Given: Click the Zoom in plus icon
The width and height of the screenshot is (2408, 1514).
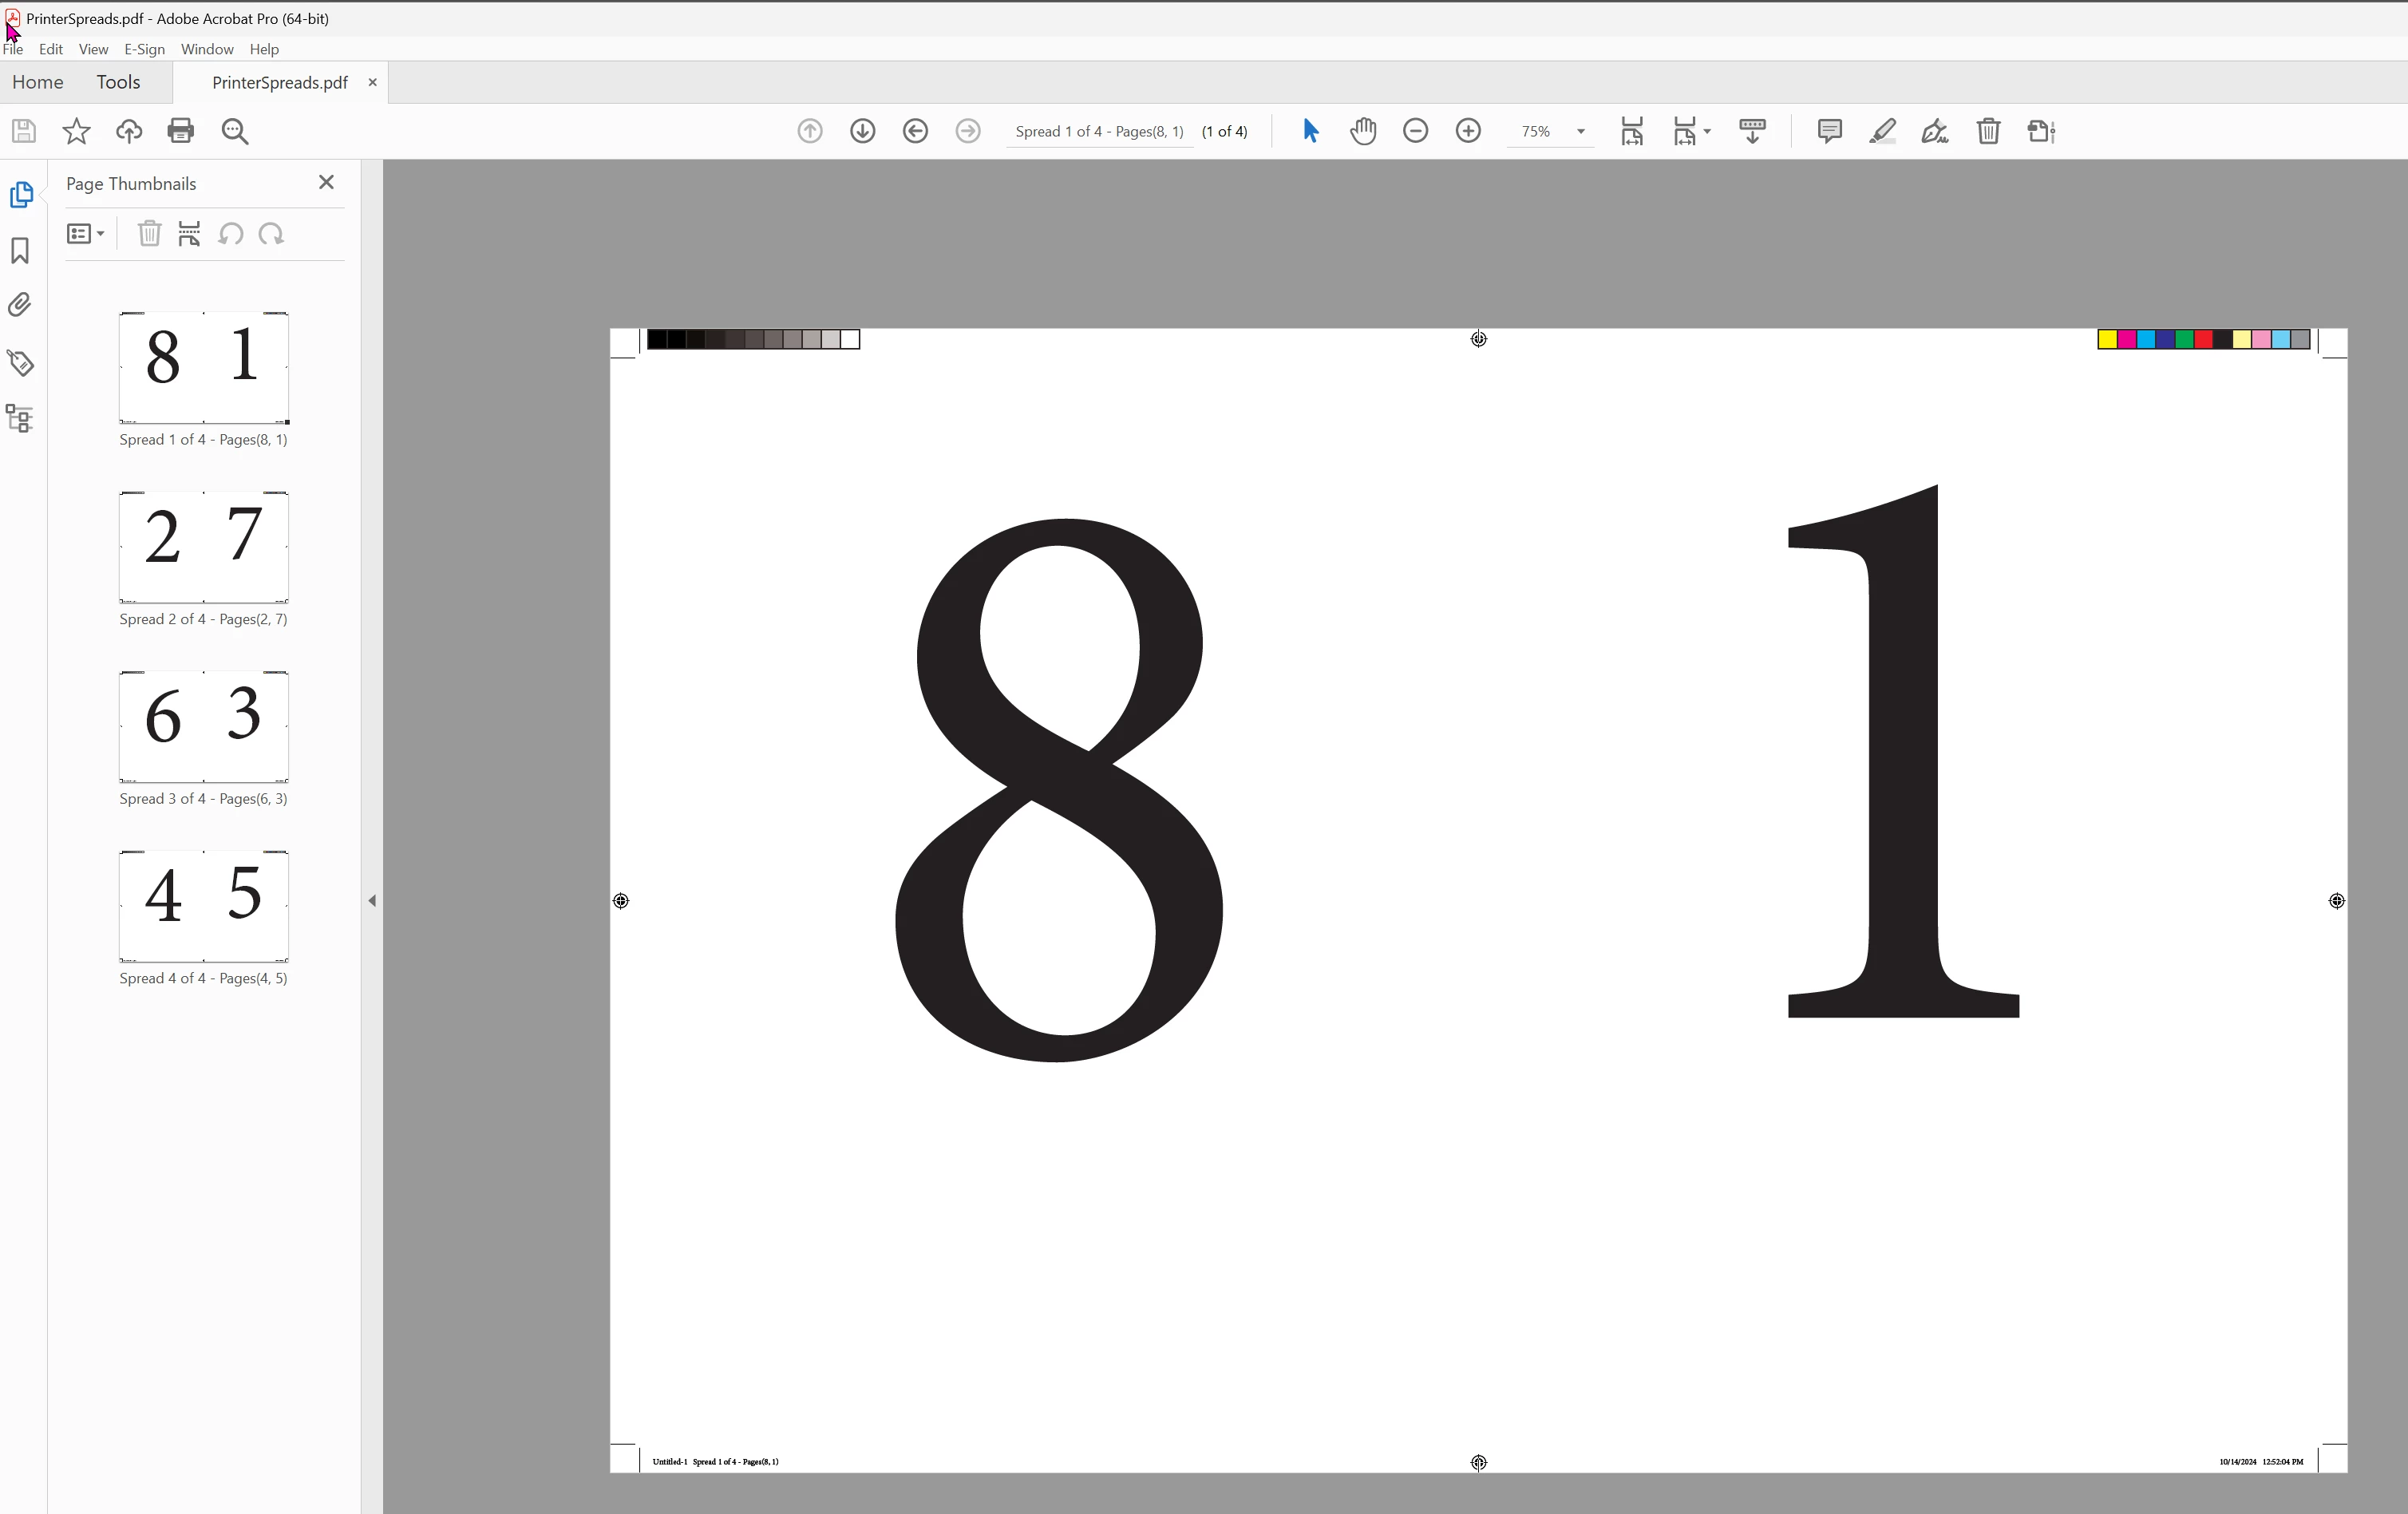Looking at the screenshot, I should pos(1468,131).
